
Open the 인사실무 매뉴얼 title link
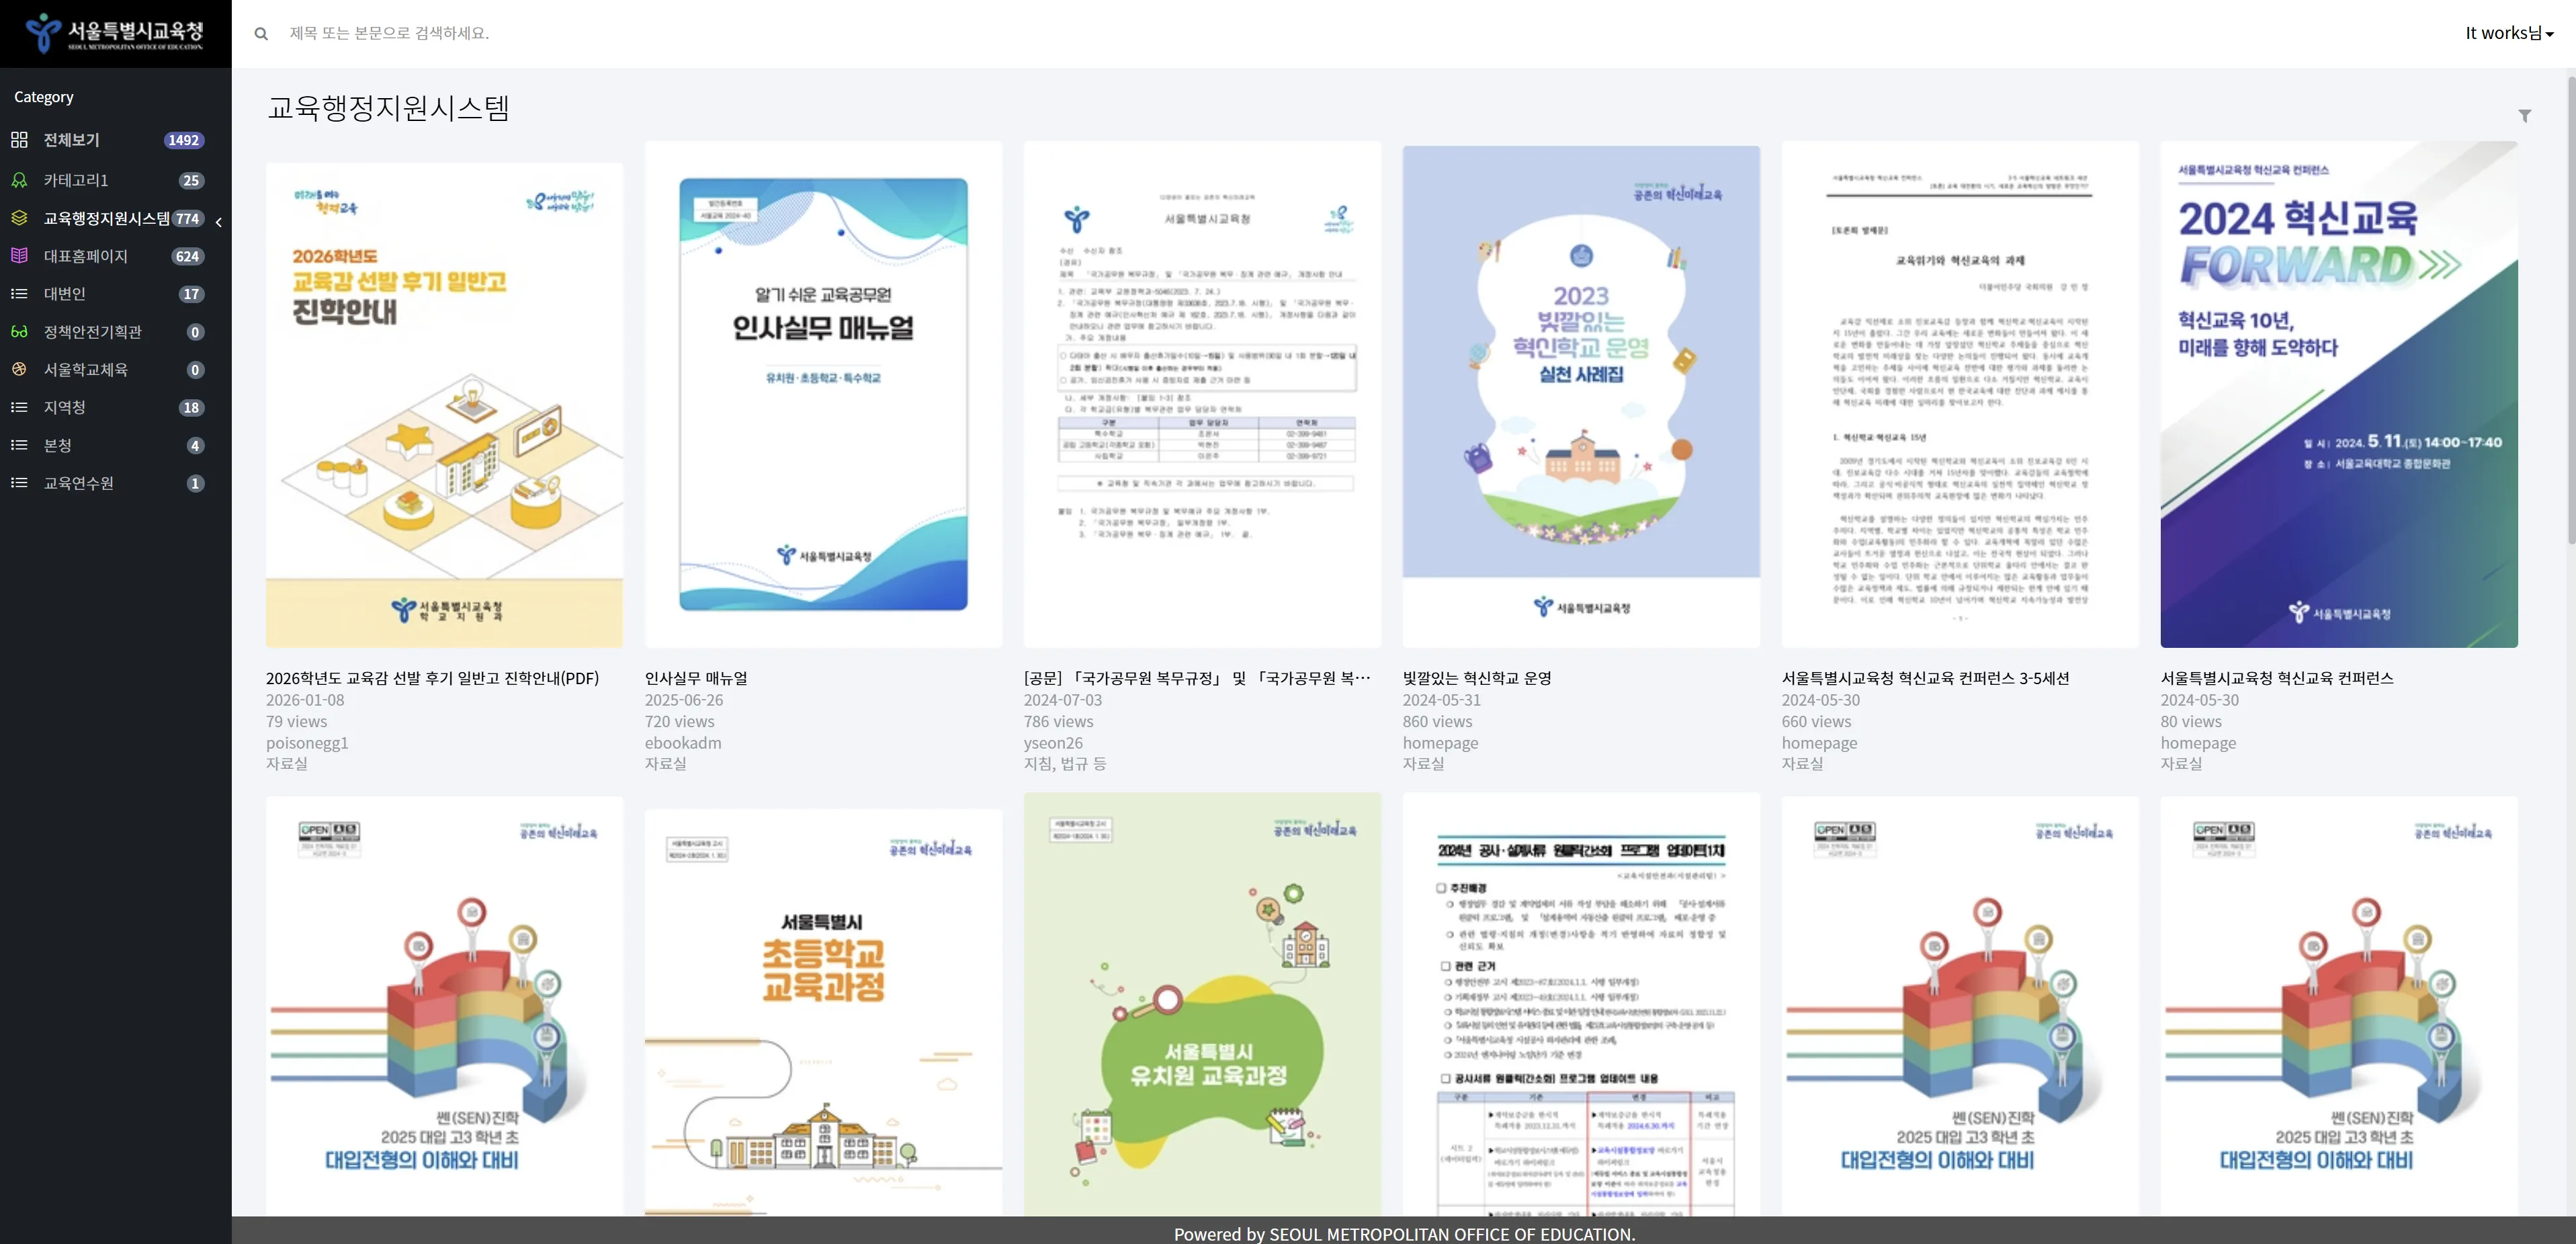[x=696, y=678]
